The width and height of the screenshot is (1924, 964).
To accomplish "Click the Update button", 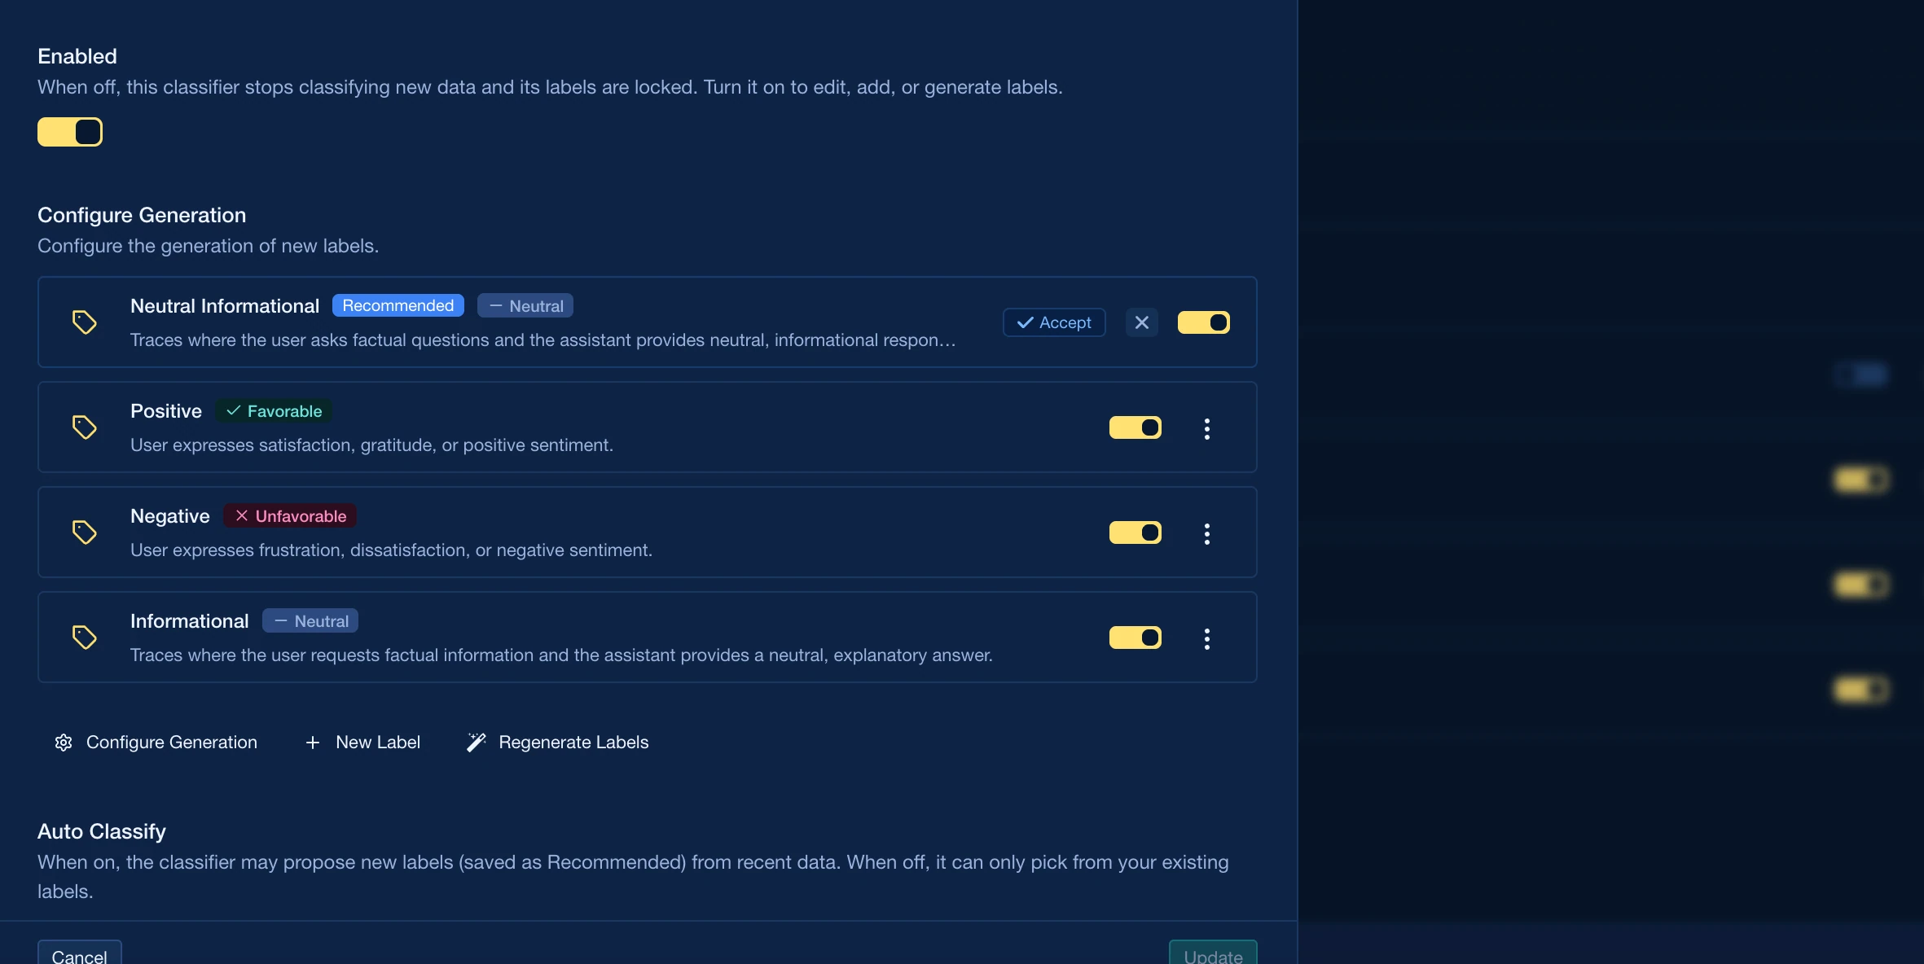I will click(x=1213, y=953).
